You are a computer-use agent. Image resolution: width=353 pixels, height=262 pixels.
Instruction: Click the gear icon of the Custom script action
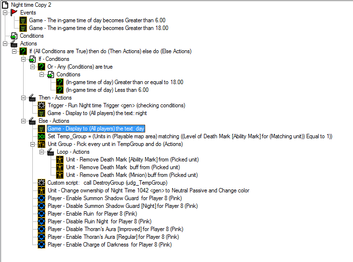[x=41, y=183]
